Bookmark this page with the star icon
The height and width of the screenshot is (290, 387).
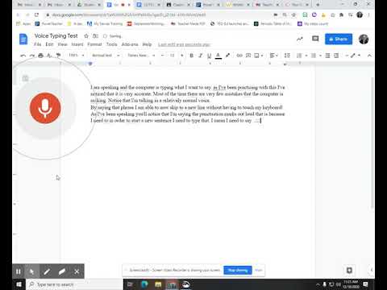(293, 14)
